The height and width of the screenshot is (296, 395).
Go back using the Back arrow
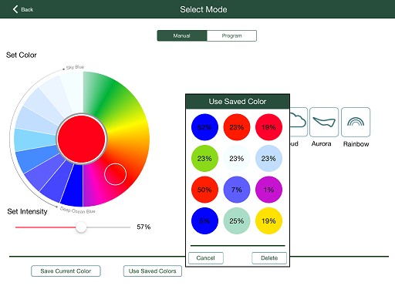(22, 9)
